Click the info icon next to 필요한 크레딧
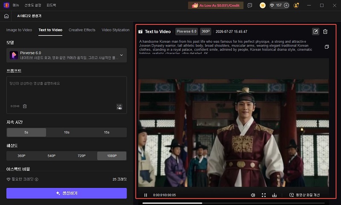This screenshot has height=205, width=341. pos(37,179)
